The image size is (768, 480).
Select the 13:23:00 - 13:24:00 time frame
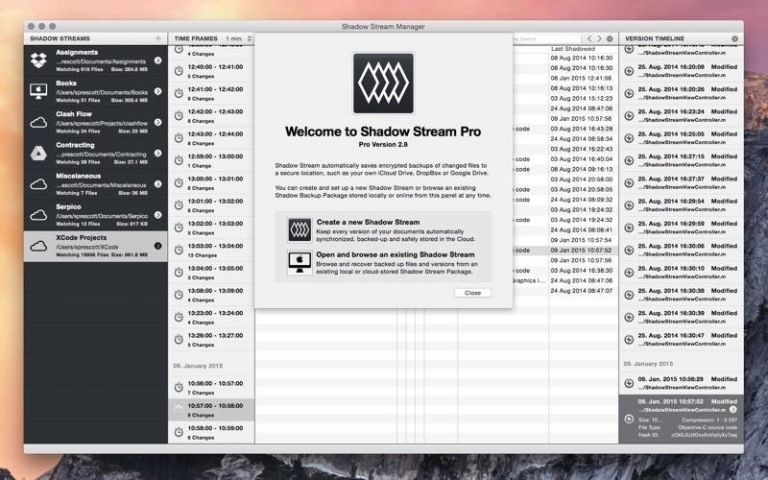coord(211,317)
